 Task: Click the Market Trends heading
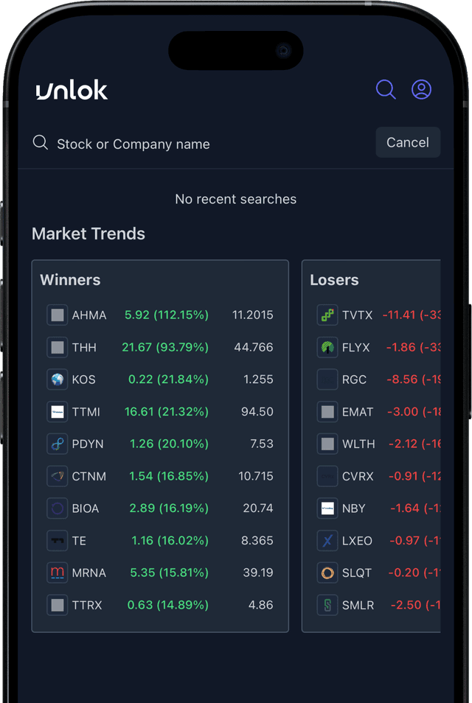coord(88,234)
